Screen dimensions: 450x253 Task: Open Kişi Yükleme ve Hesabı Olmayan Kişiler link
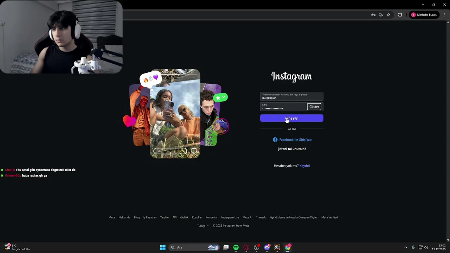294,217
